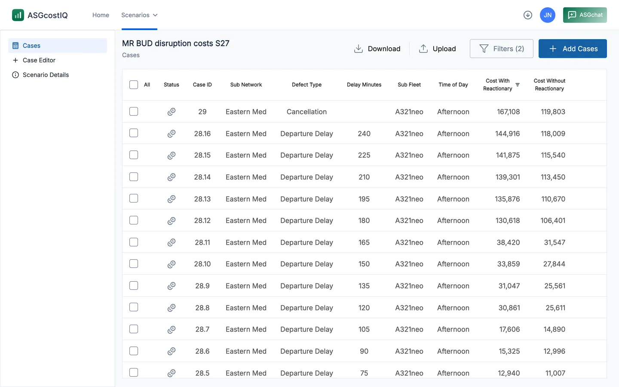Viewport: 619px width, 387px height.
Task: Click the status link icon for case 29
Action: pos(172,112)
